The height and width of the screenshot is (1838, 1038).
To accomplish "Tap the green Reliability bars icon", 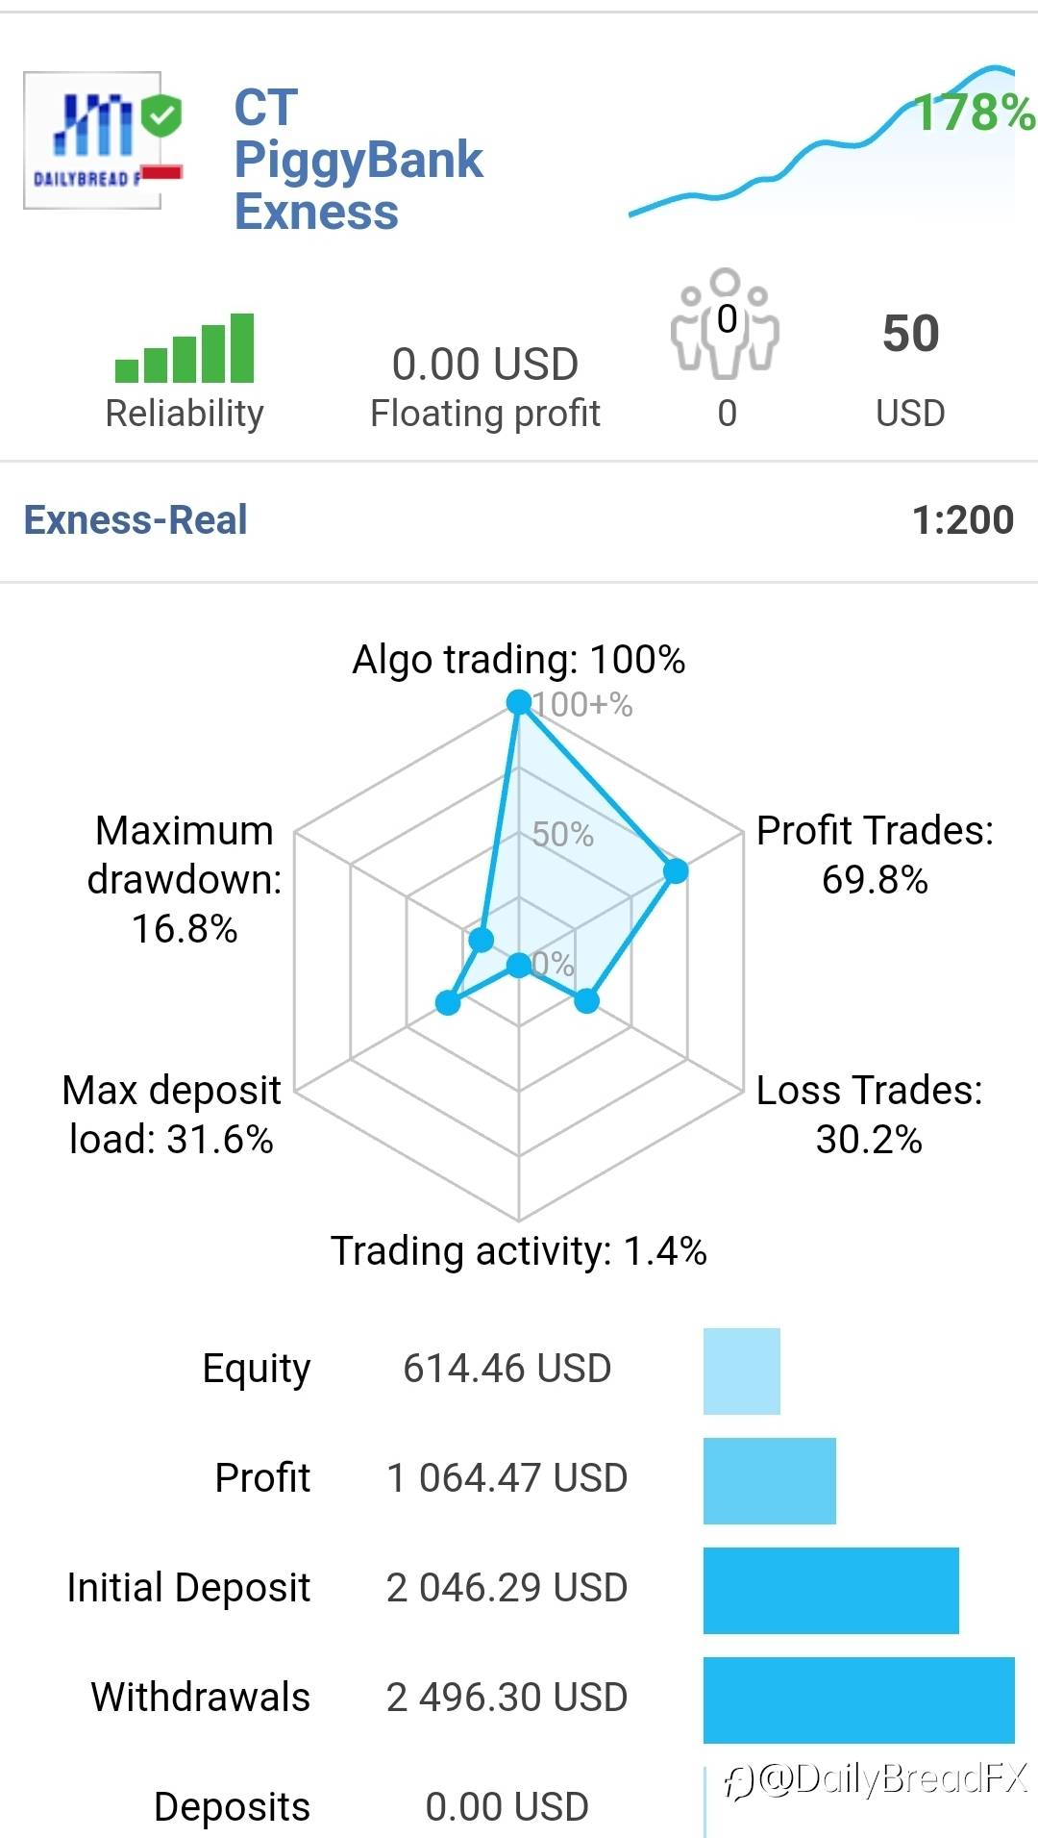I will [x=185, y=348].
